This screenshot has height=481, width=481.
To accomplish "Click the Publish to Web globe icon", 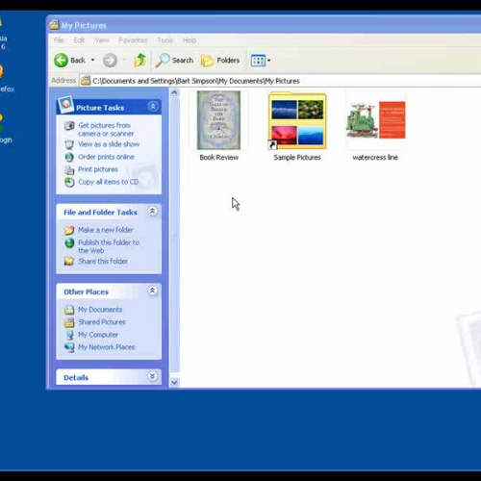I will (69, 243).
